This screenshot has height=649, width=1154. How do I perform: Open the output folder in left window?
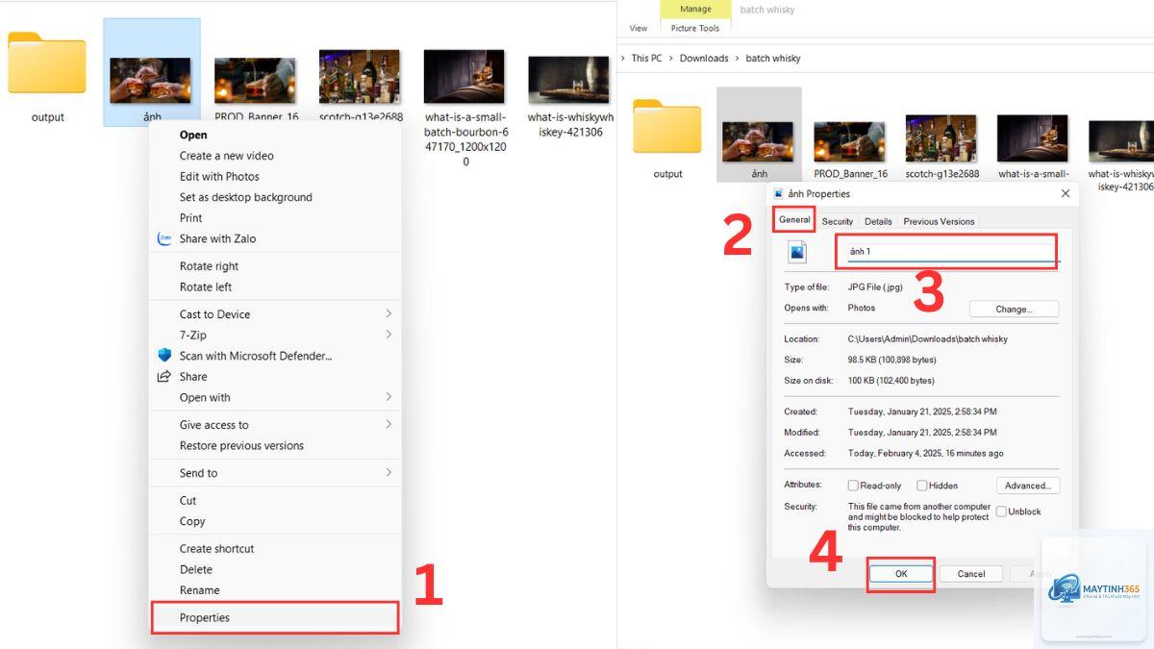click(x=47, y=63)
